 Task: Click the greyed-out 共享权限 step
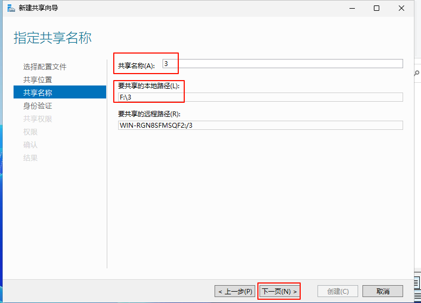tap(38, 118)
